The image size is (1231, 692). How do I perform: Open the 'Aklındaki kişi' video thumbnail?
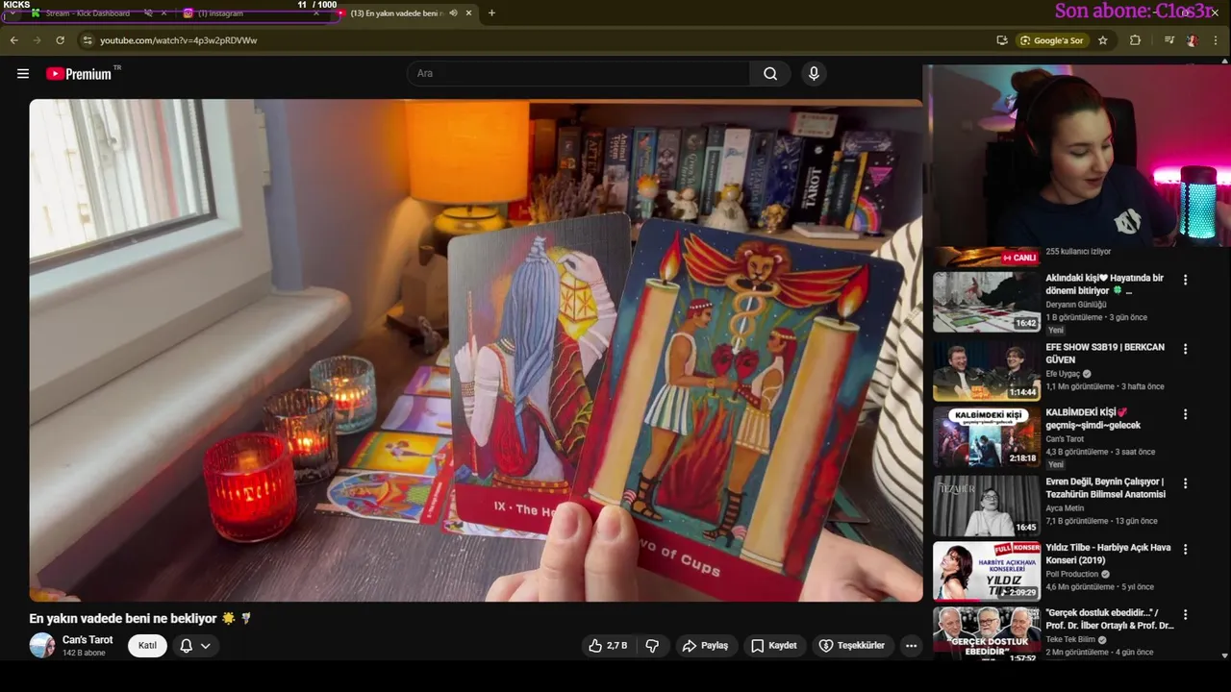(987, 302)
